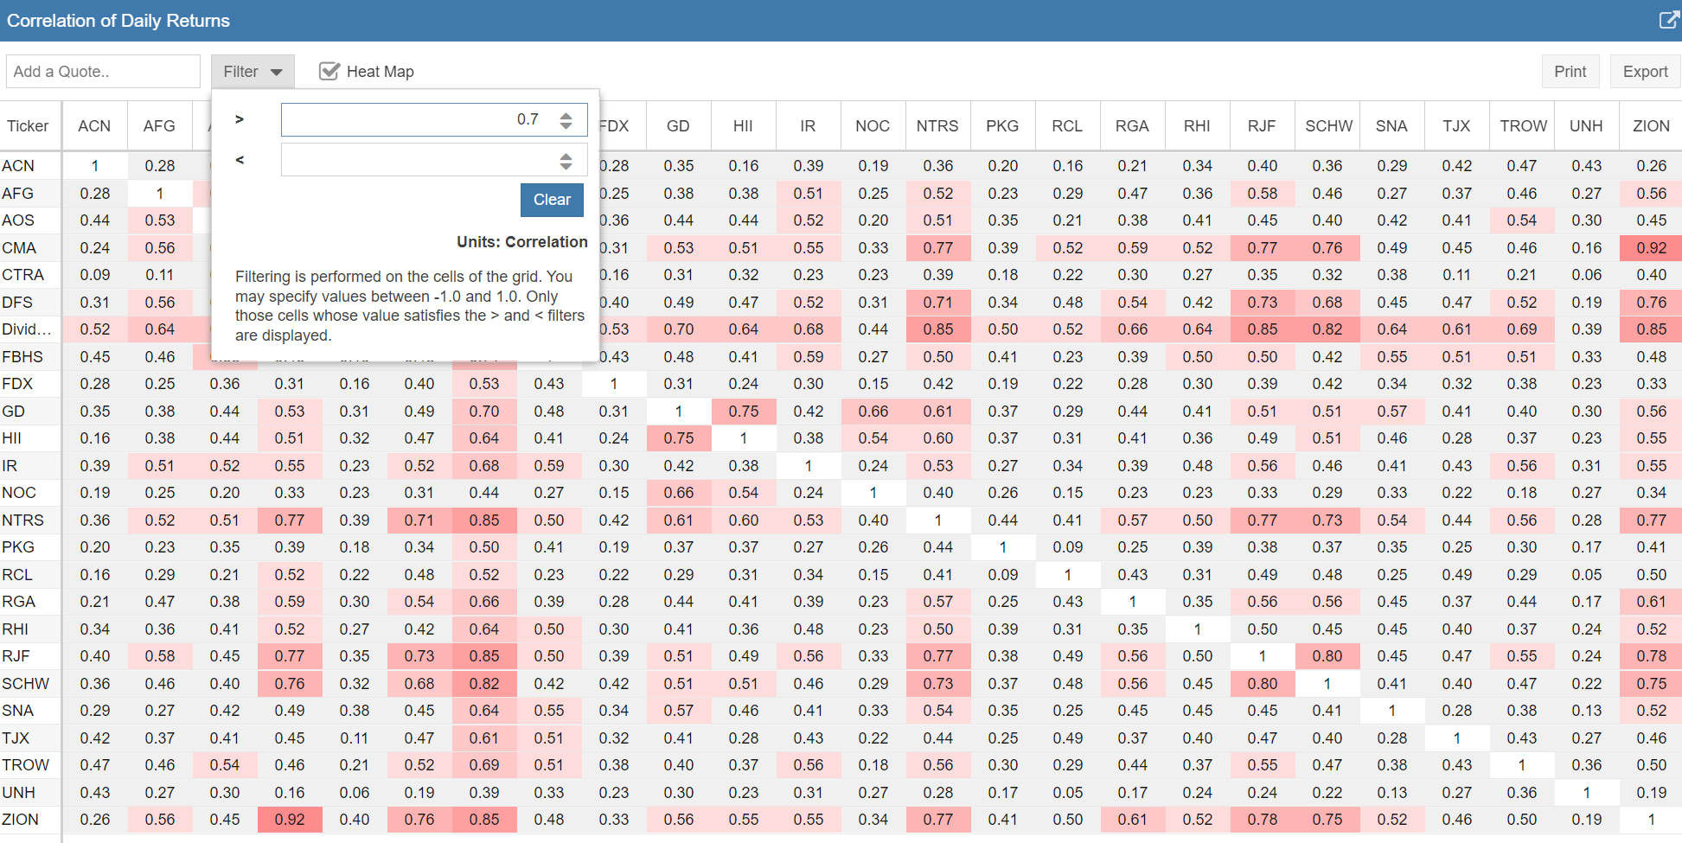
Task: Click the Clear filter button
Action: [x=552, y=200]
